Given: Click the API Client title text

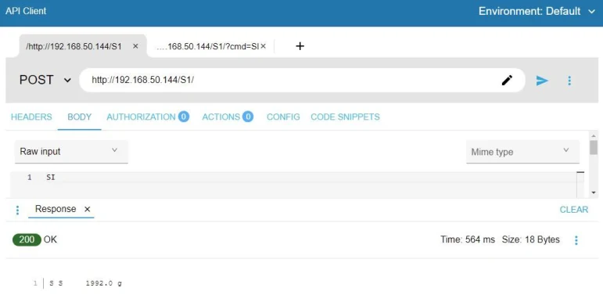Looking at the screenshot, I should (26, 11).
